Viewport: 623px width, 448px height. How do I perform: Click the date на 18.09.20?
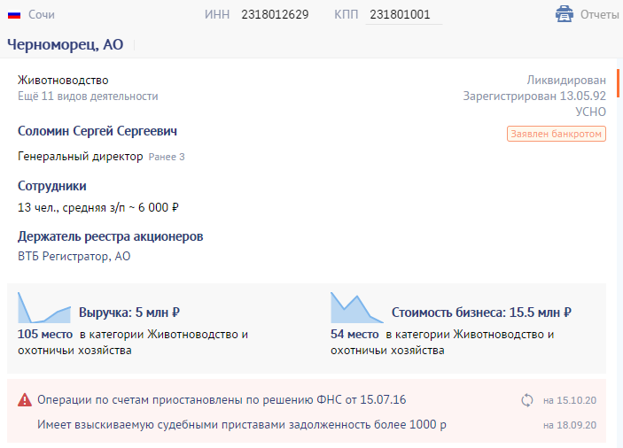tap(570, 425)
